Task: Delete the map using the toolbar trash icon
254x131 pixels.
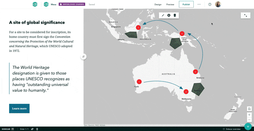Action: (x=175, y=15)
